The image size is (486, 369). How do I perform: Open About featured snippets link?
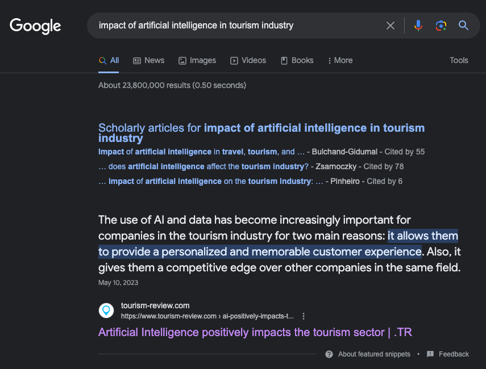[x=374, y=354]
